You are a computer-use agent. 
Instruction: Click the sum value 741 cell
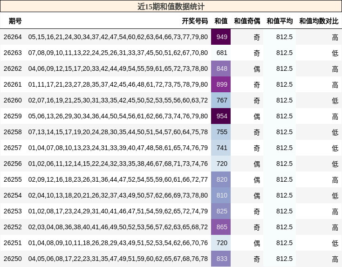221,148
